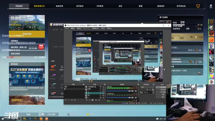Switch to 仓库 game tab
This screenshot has height=121, width=215.
[x=120, y=6]
